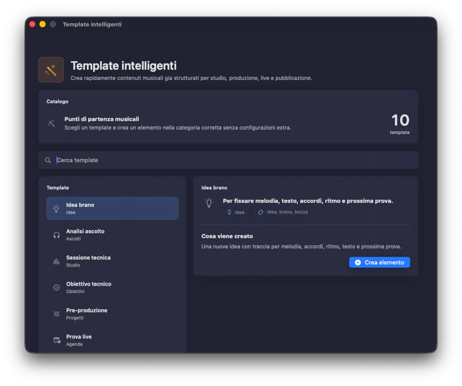
Task: Click the large Template intelligenti page heading
Action: click(x=123, y=66)
